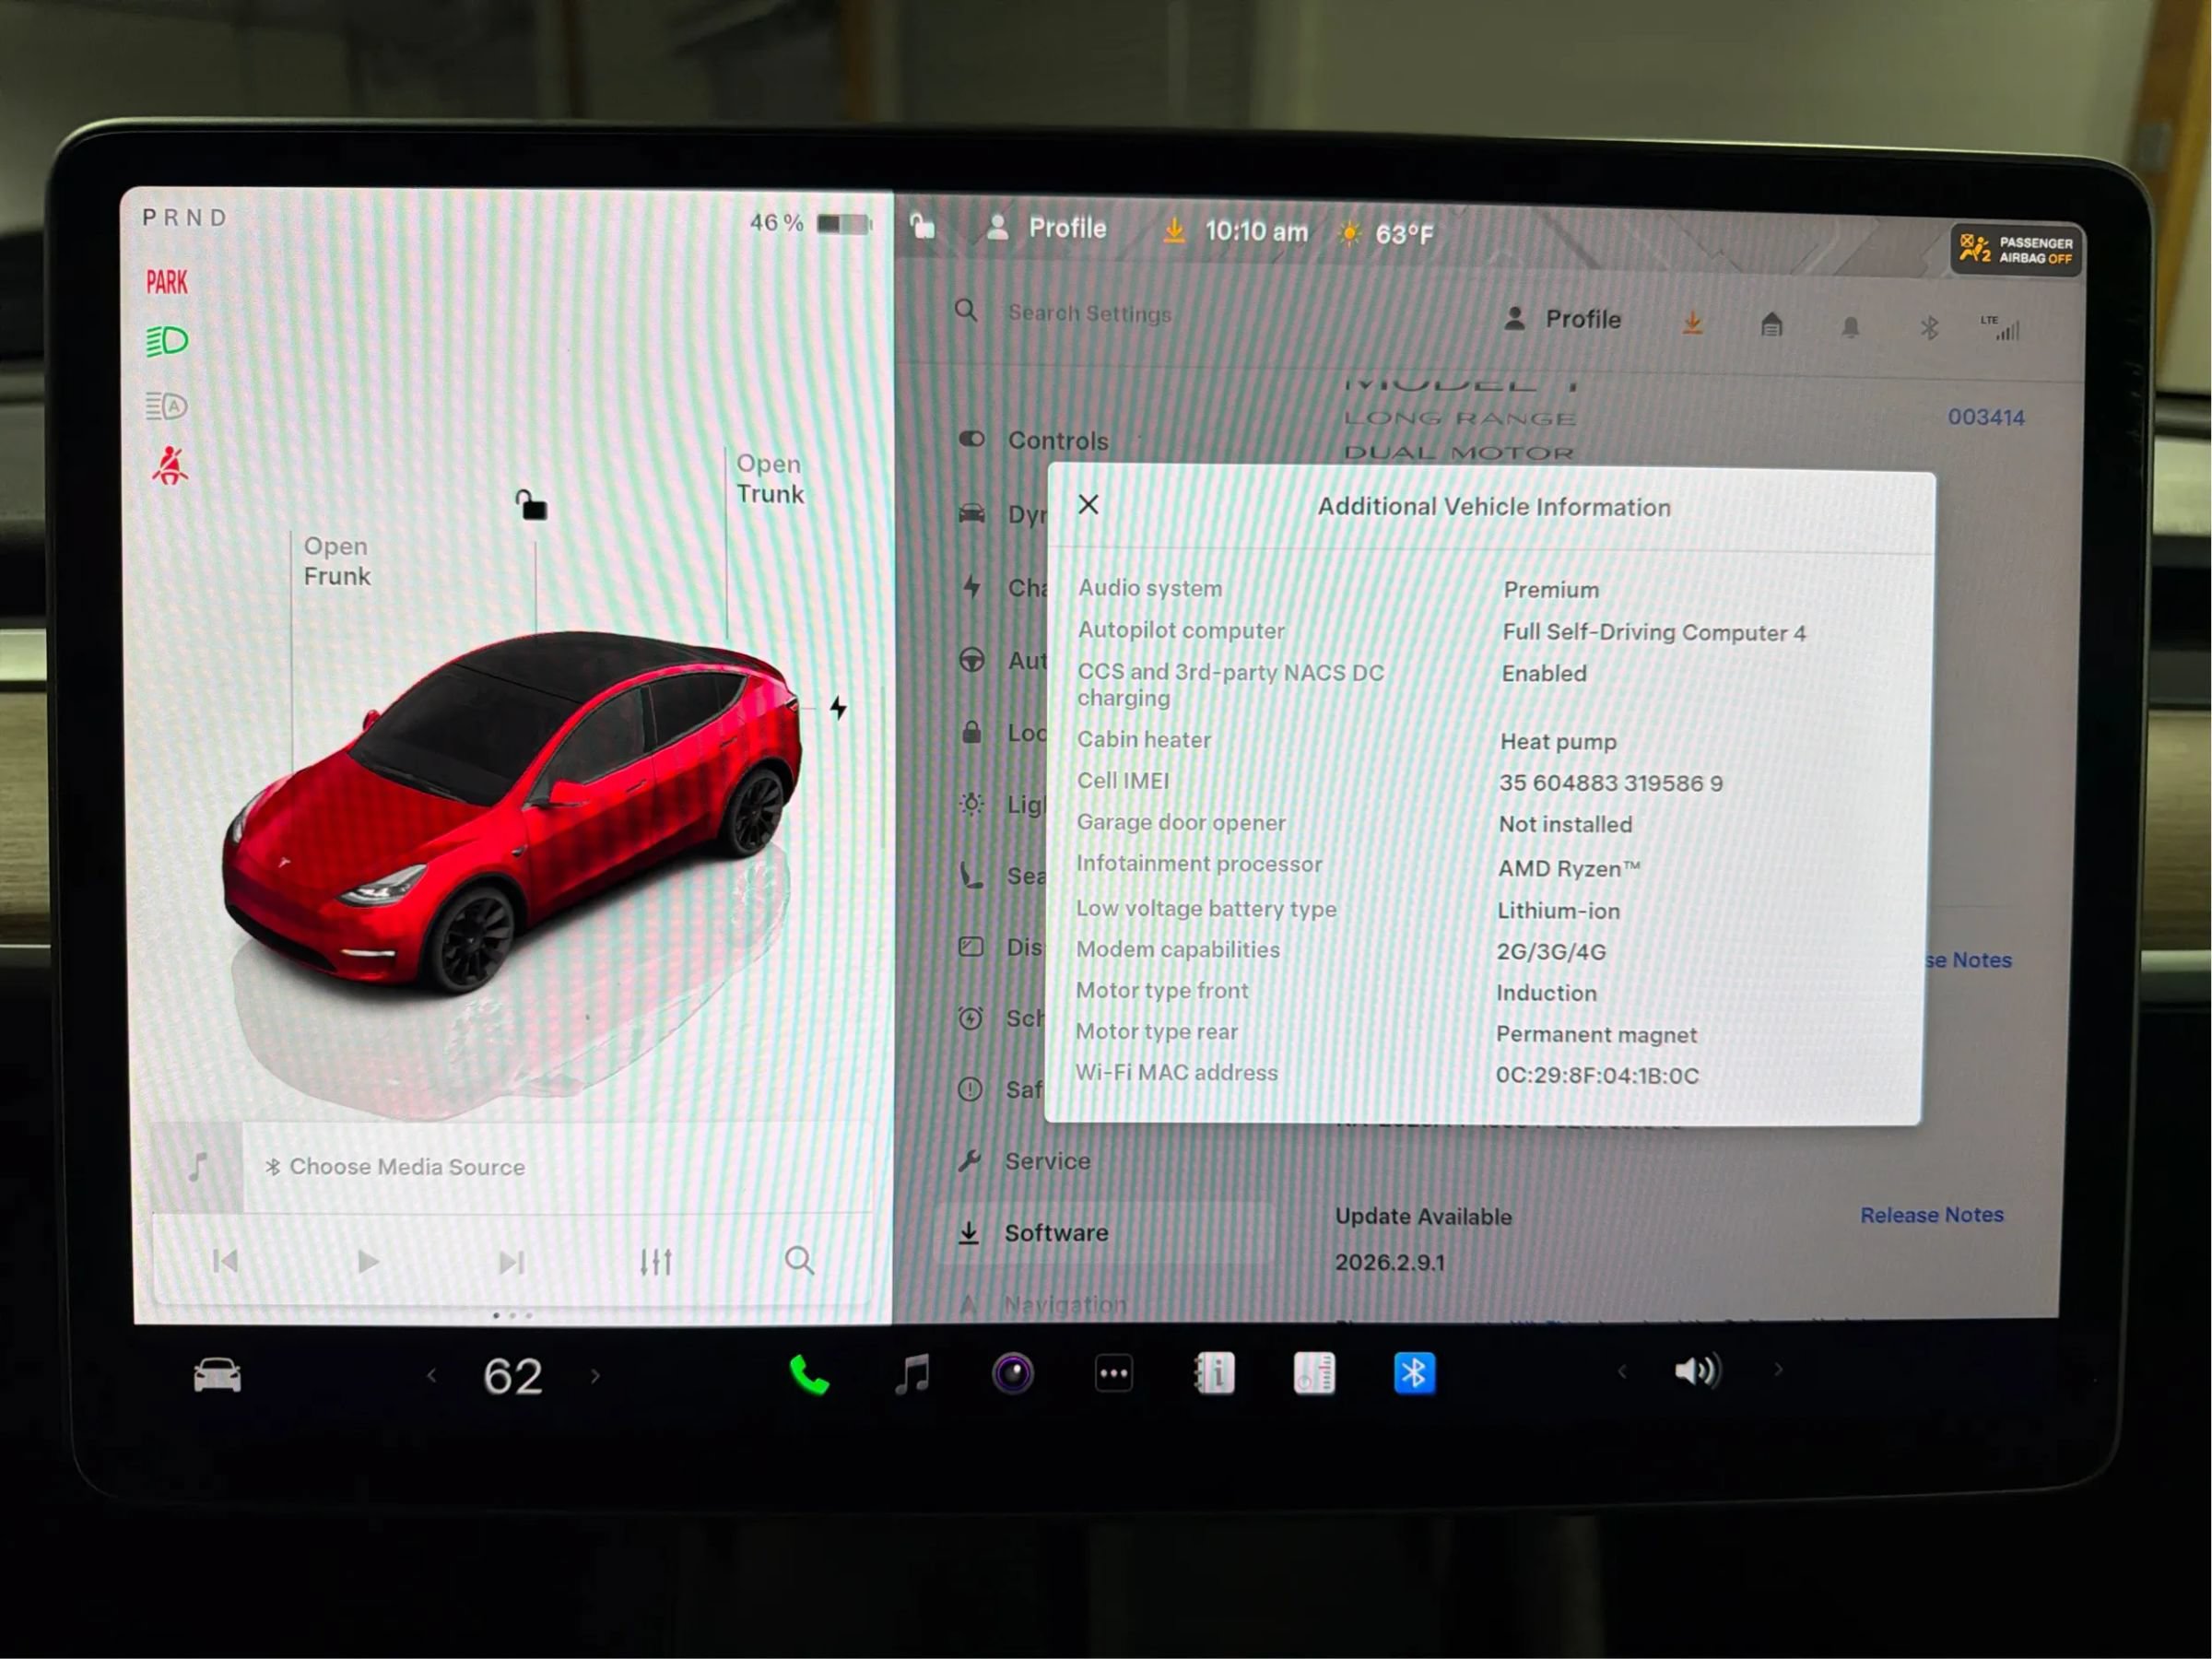Click the volume speaker icon

point(1697,1371)
